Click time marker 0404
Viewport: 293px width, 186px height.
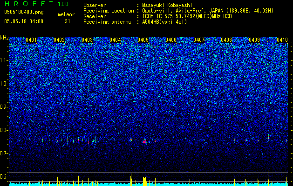(x=115, y=40)
